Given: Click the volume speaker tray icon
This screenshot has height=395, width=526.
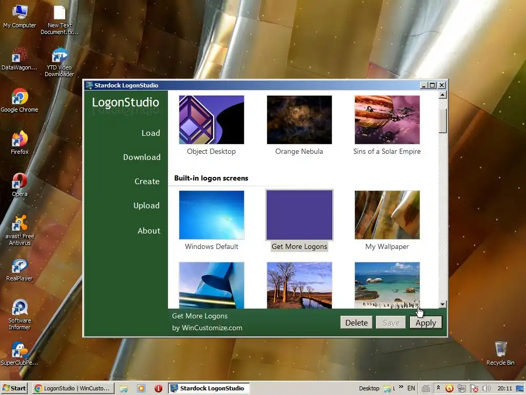Looking at the screenshot, I should point(486,389).
